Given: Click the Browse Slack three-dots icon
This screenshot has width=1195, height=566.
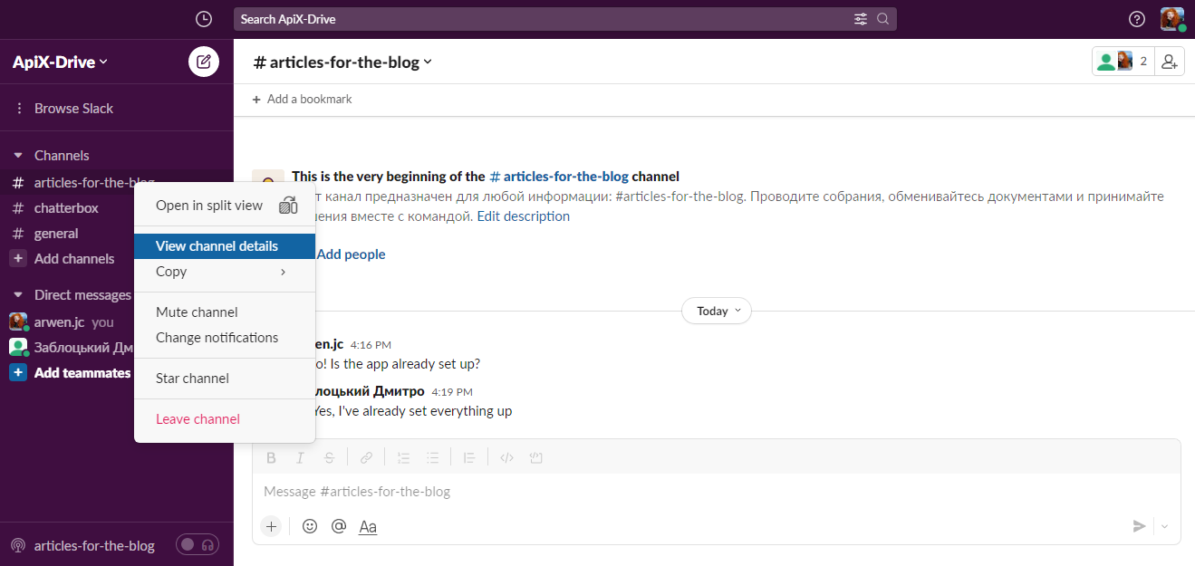Looking at the screenshot, I should [18, 109].
